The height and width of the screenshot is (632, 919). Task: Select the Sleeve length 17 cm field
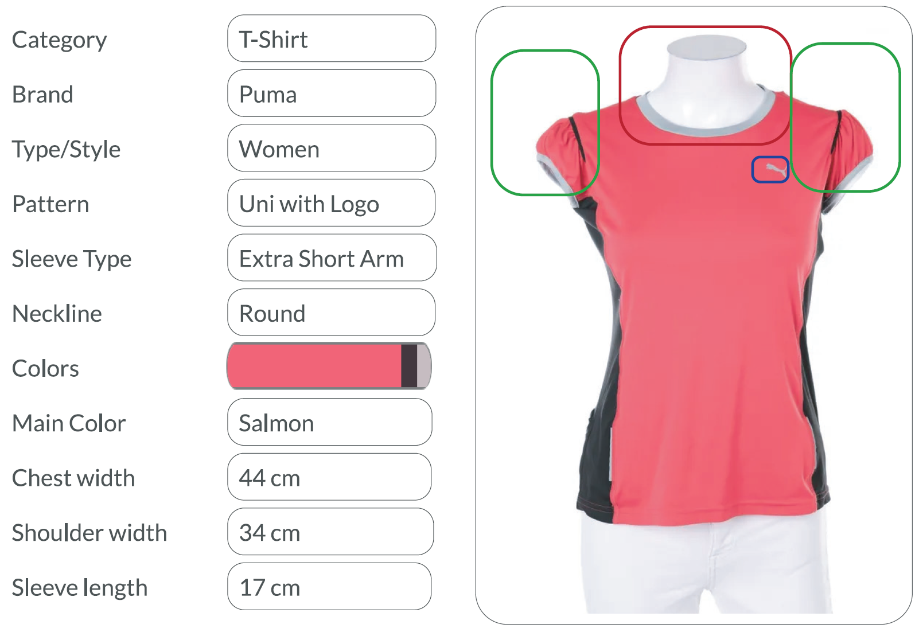coord(329,587)
